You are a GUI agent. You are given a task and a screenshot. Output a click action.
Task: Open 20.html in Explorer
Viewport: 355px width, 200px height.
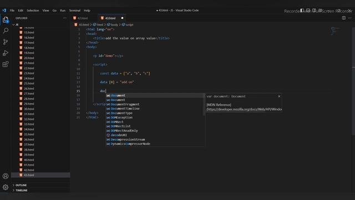(x=29, y=58)
